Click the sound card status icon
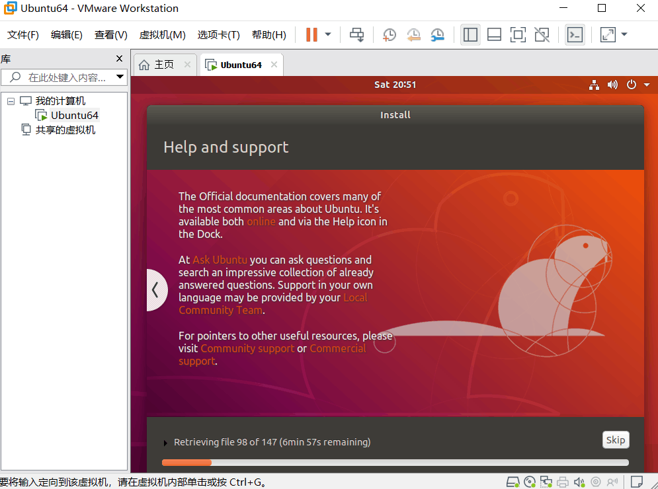The image size is (658, 489). (579, 482)
